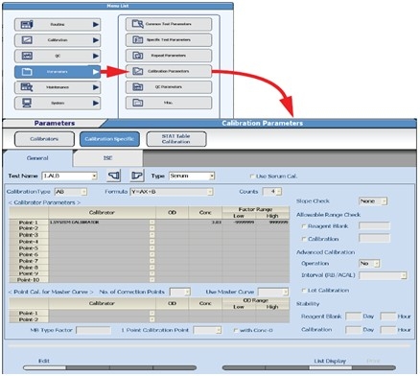Select the General tab
Viewport: 420px width, 376px height.
pyautogui.click(x=37, y=158)
